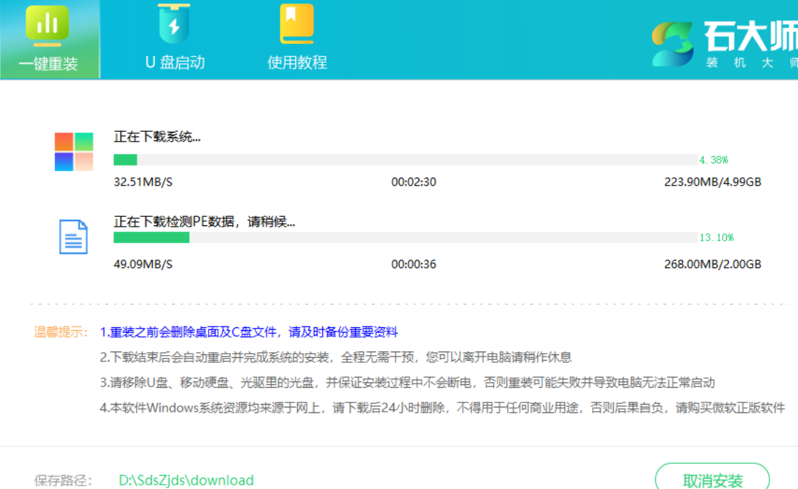This screenshot has height=489, width=798.
Task: Open the U 盘启动 tab label
Action: click(174, 62)
